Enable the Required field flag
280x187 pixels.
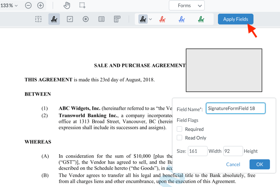click(x=180, y=129)
